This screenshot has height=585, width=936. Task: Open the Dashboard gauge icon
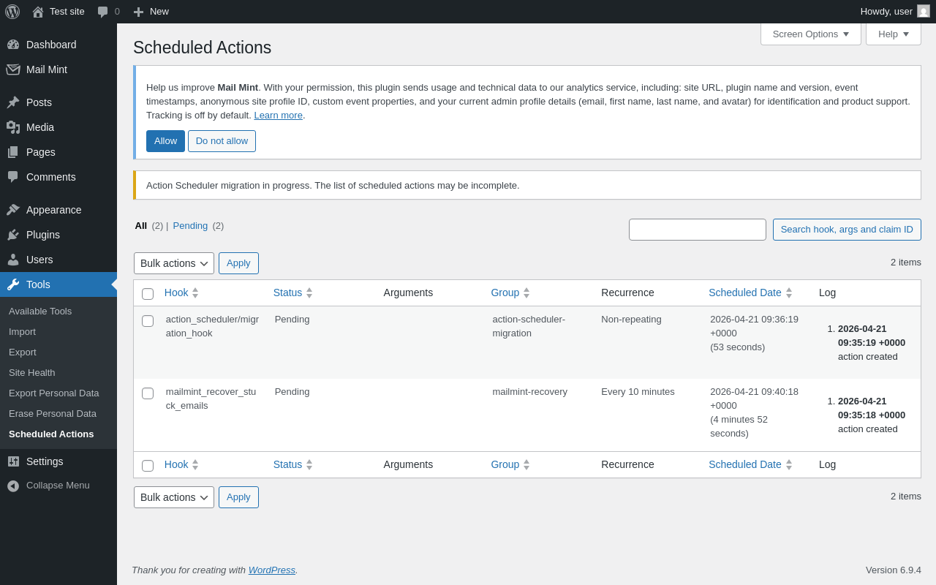13,45
